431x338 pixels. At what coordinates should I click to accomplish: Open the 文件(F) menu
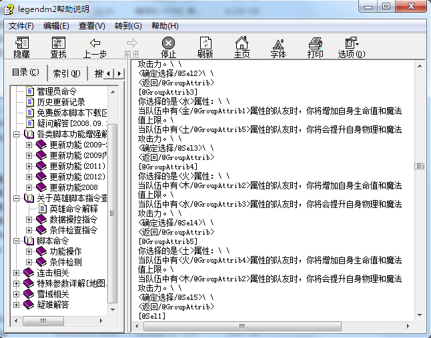pos(21,26)
